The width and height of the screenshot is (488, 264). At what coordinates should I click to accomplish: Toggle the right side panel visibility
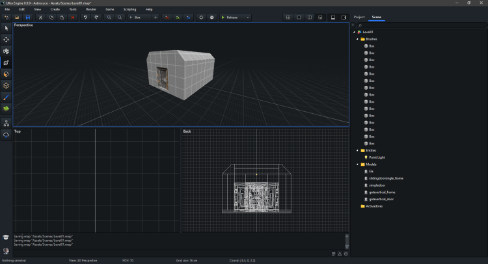(x=342, y=17)
